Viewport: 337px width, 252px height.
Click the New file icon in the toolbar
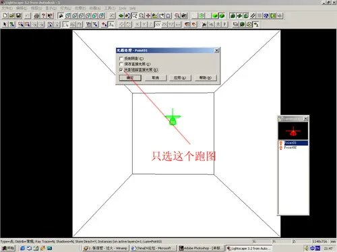[x=5, y=15]
